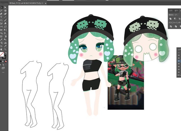This screenshot has height=131, width=181.
Task: Select the Eyedropper tool
Action: [x=1, y=40]
